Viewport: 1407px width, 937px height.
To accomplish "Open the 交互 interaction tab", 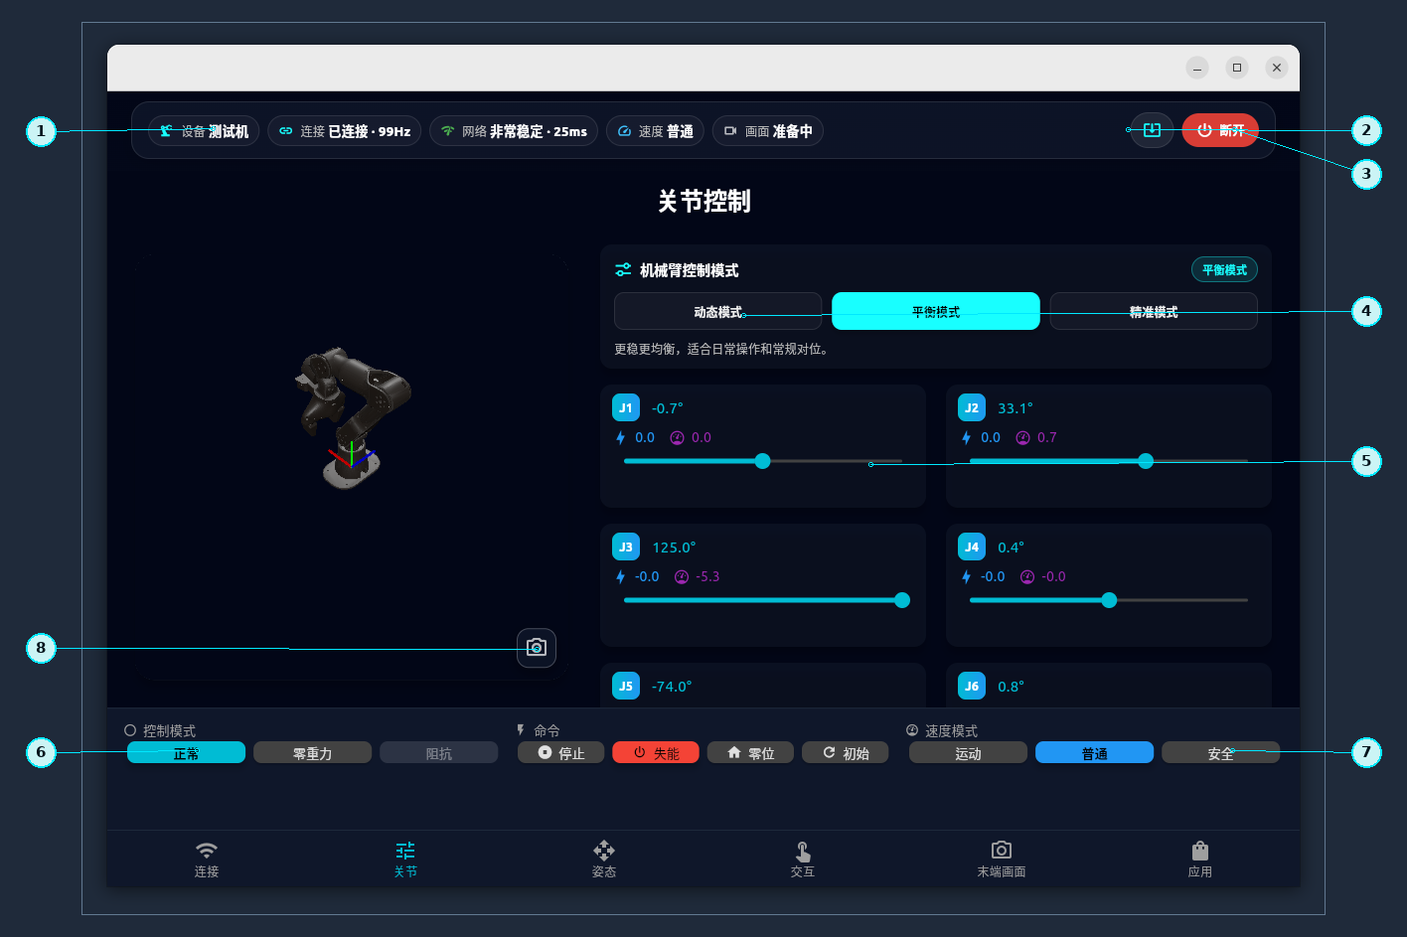I will coord(803,859).
